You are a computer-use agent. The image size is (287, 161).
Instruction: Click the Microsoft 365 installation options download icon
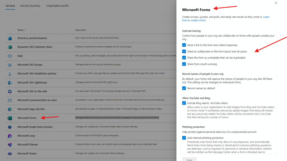(x=10, y=74)
